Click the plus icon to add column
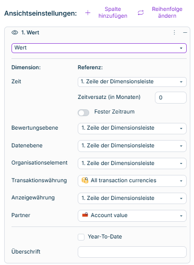Viewport: 194px width, 265px height. coord(88,12)
